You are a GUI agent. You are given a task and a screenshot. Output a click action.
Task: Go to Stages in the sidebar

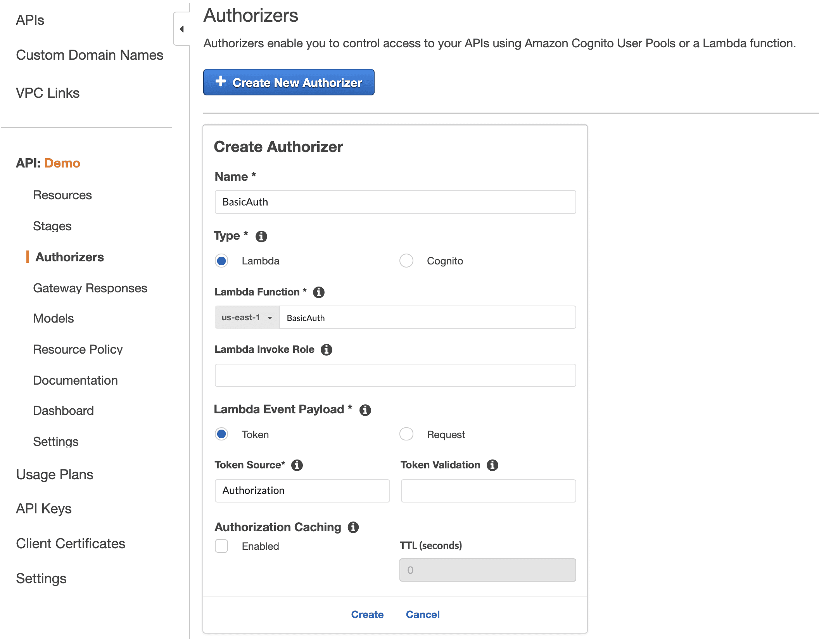[52, 226]
